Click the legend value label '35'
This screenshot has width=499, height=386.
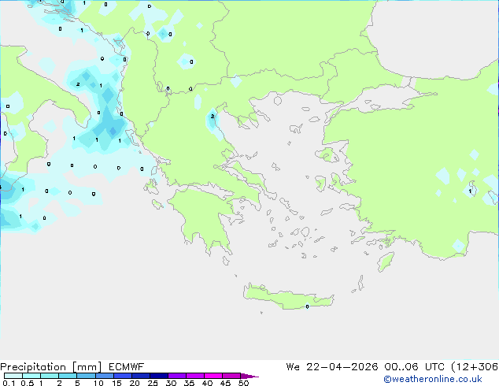click(189, 383)
